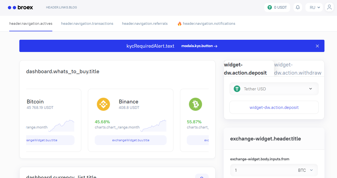337x178 pixels.
Task: Click the broex logo
Action: [20, 8]
